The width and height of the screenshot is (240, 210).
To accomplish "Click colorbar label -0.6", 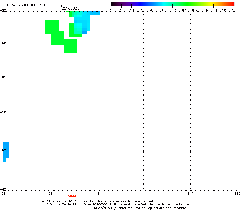I will coord(183,10).
